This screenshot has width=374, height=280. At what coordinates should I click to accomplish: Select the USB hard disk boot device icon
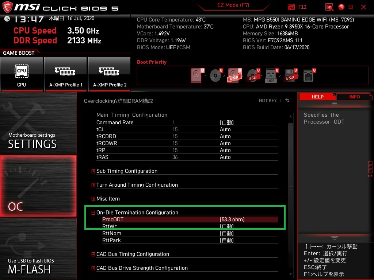pyautogui.click(x=234, y=75)
